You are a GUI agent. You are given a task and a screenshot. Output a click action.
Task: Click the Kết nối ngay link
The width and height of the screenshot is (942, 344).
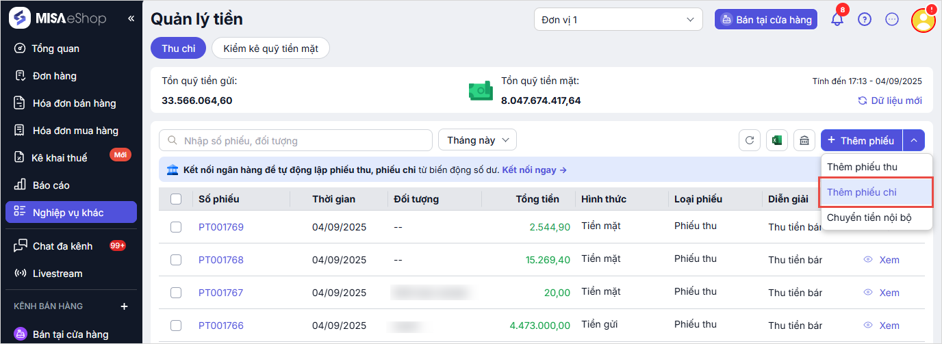point(534,170)
